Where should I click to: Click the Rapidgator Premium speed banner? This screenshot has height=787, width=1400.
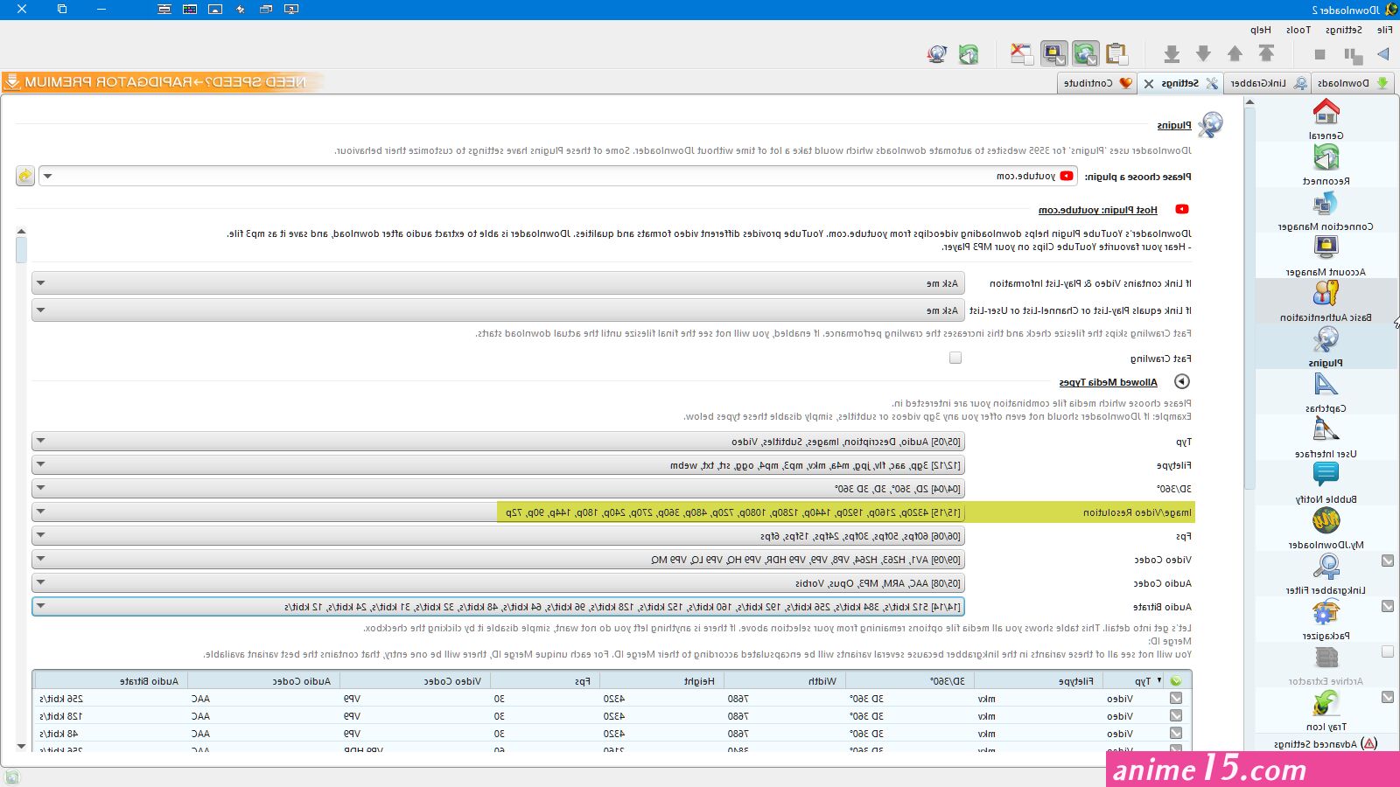pos(164,82)
